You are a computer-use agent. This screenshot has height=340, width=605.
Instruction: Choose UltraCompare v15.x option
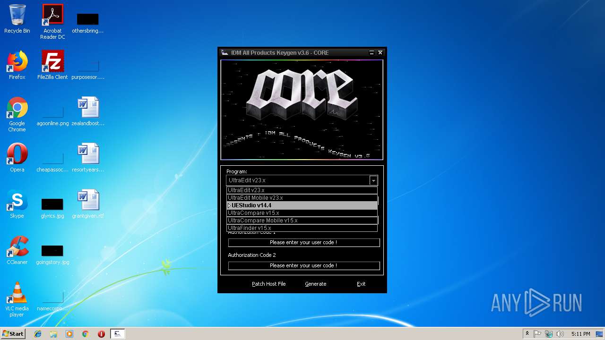coord(302,213)
